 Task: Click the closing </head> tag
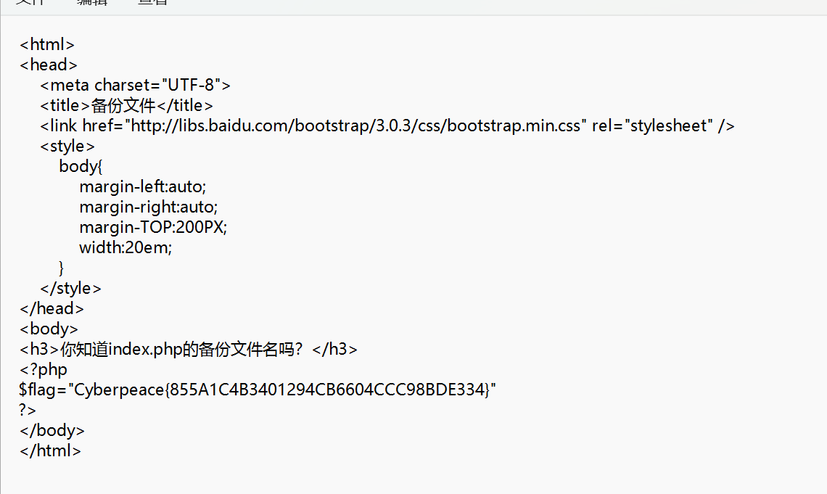[x=52, y=308]
